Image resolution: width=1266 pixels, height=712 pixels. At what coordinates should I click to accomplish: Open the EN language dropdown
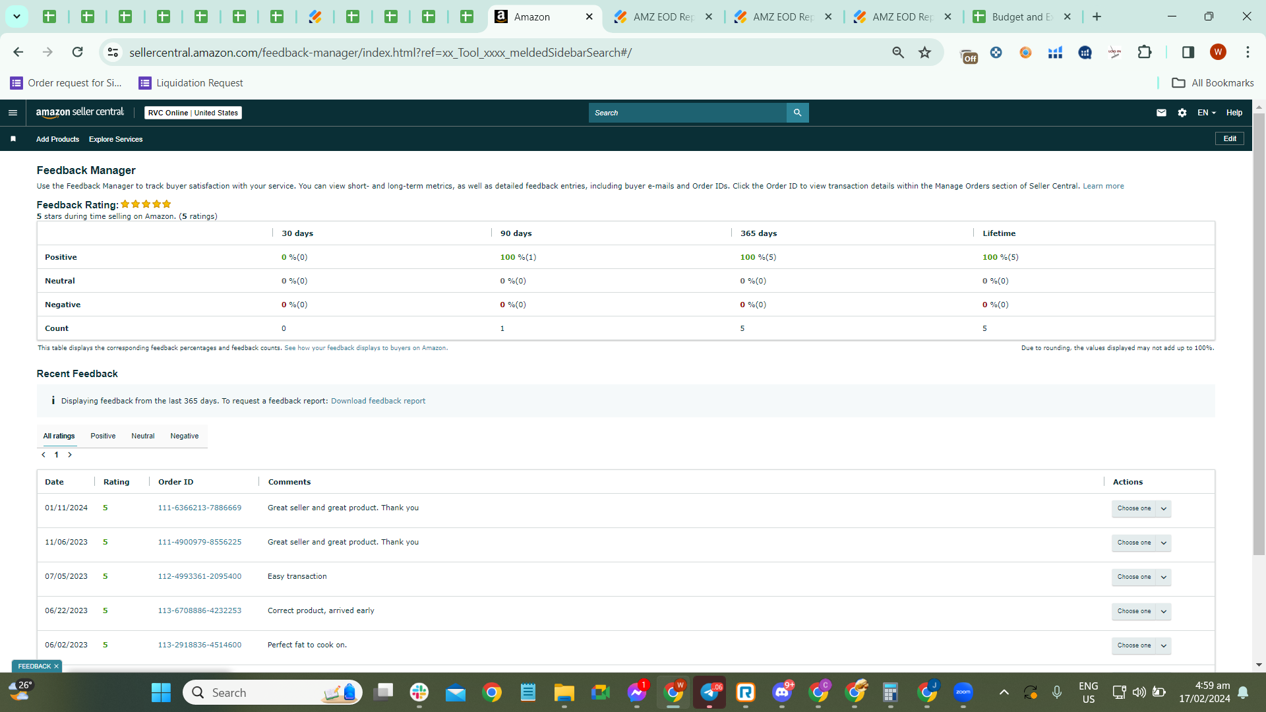[x=1206, y=113]
